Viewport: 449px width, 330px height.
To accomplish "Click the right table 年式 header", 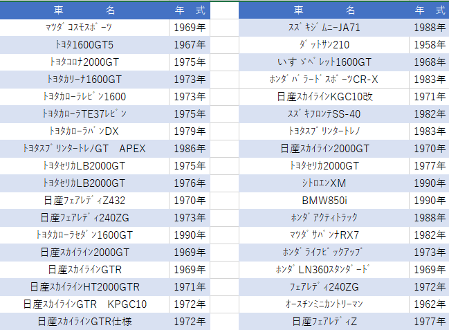I will pos(429,10).
